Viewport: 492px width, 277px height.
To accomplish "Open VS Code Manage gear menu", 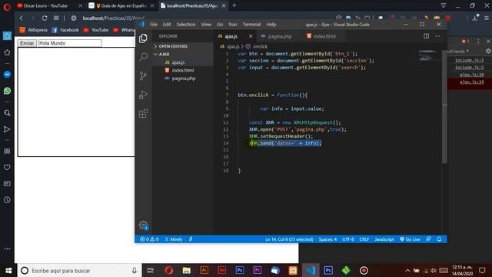I will 143,225.
